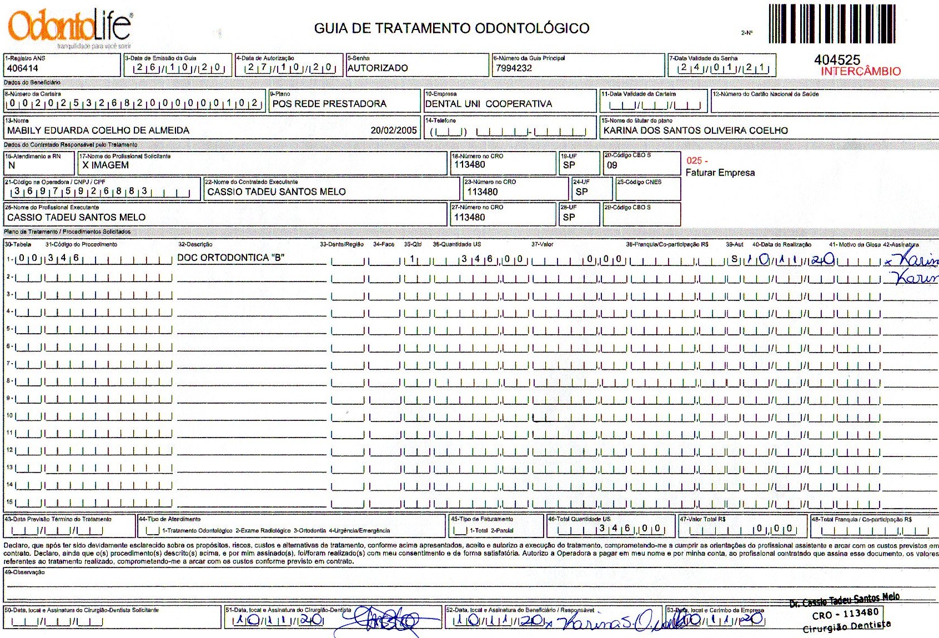Viewport: 939px width, 638px height.
Task: Select the description 'DOC ORTODONTICA "B"'
Action: click(230, 258)
